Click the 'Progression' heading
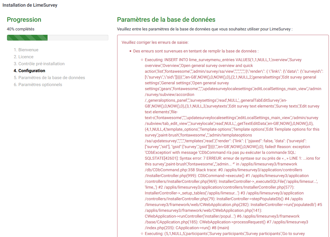Image resolution: width=330 pixels, height=237 pixels. [x=24, y=20]
